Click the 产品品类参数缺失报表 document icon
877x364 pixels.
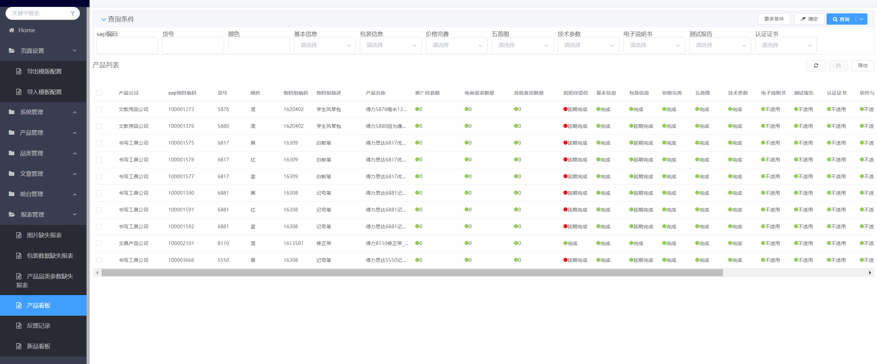point(19,276)
